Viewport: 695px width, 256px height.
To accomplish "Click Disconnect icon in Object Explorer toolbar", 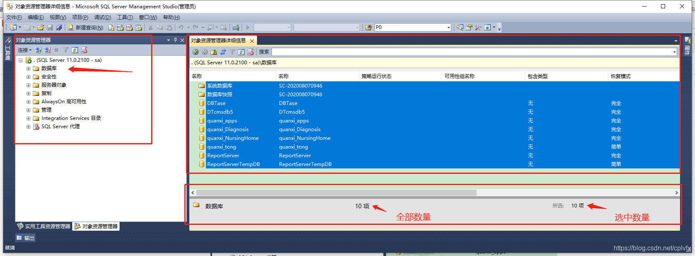I will coord(48,50).
